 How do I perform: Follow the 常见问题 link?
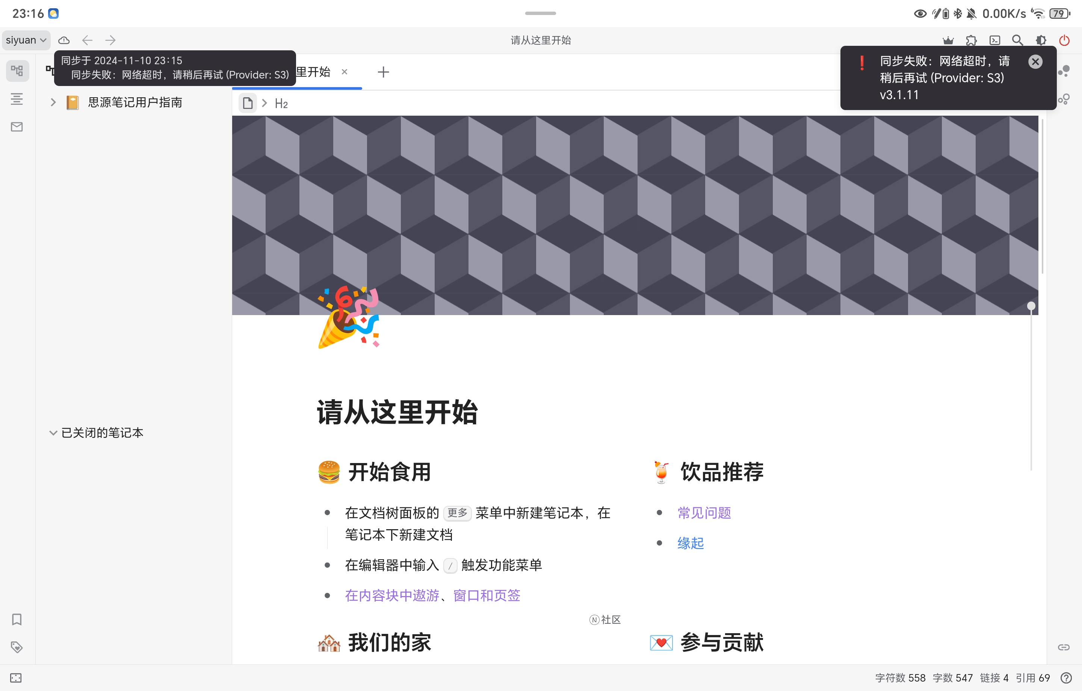click(x=703, y=512)
